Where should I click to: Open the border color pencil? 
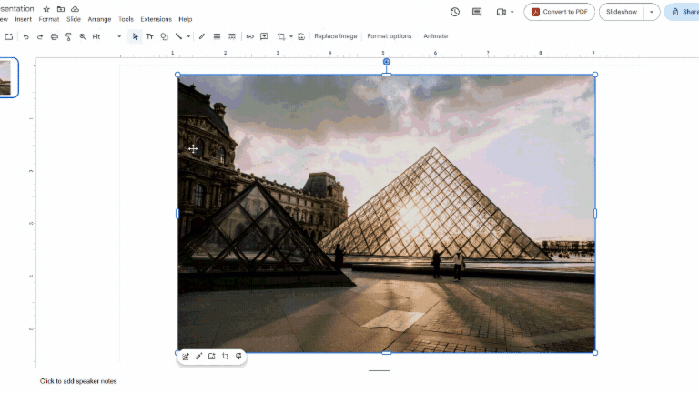pyautogui.click(x=202, y=36)
